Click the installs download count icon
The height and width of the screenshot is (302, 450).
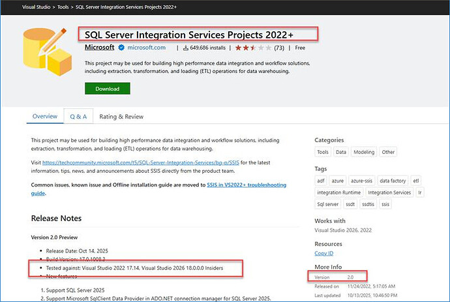tap(185, 48)
